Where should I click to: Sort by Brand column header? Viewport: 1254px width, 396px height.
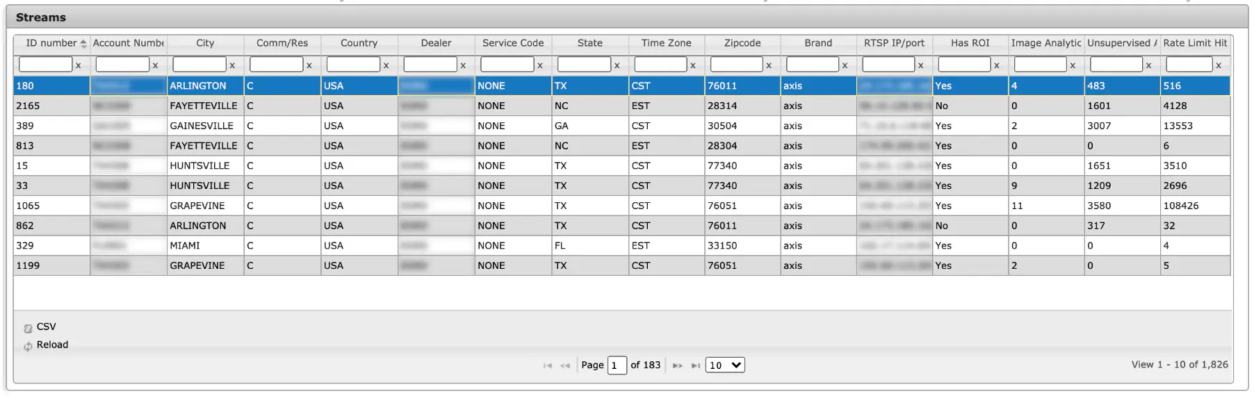pyautogui.click(x=818, y=43)
